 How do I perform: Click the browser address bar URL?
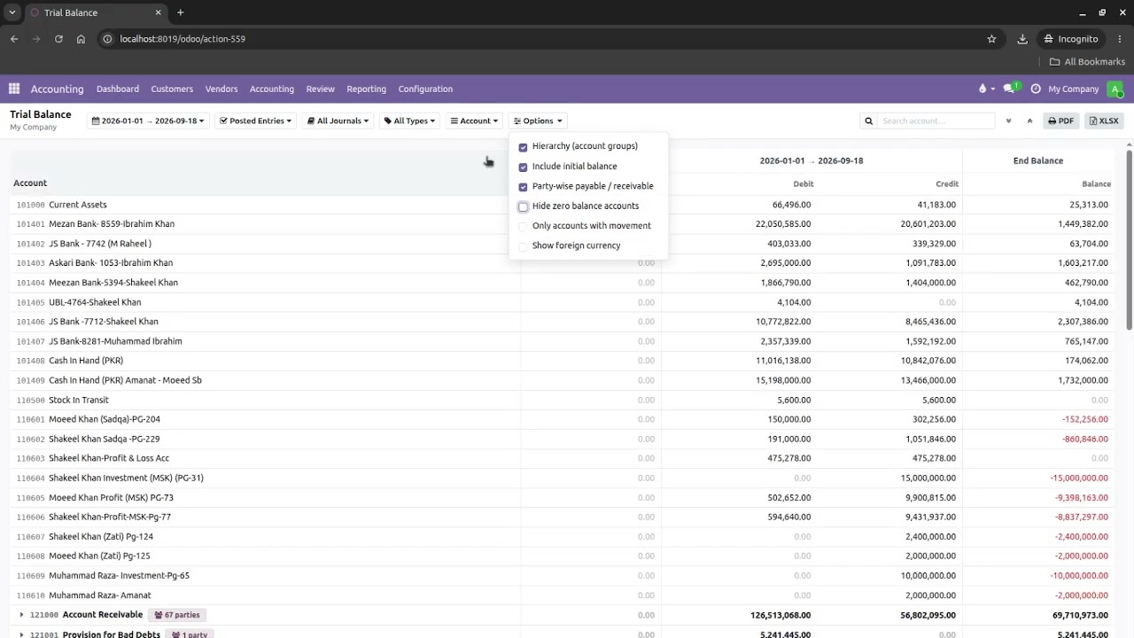pyautogui.click(x=183, y=39)
